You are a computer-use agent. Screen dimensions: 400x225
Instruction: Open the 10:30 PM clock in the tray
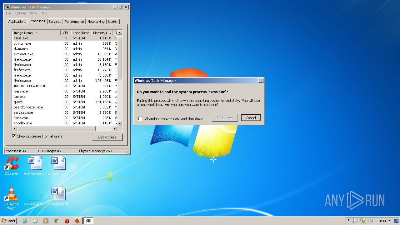(384, 221)
